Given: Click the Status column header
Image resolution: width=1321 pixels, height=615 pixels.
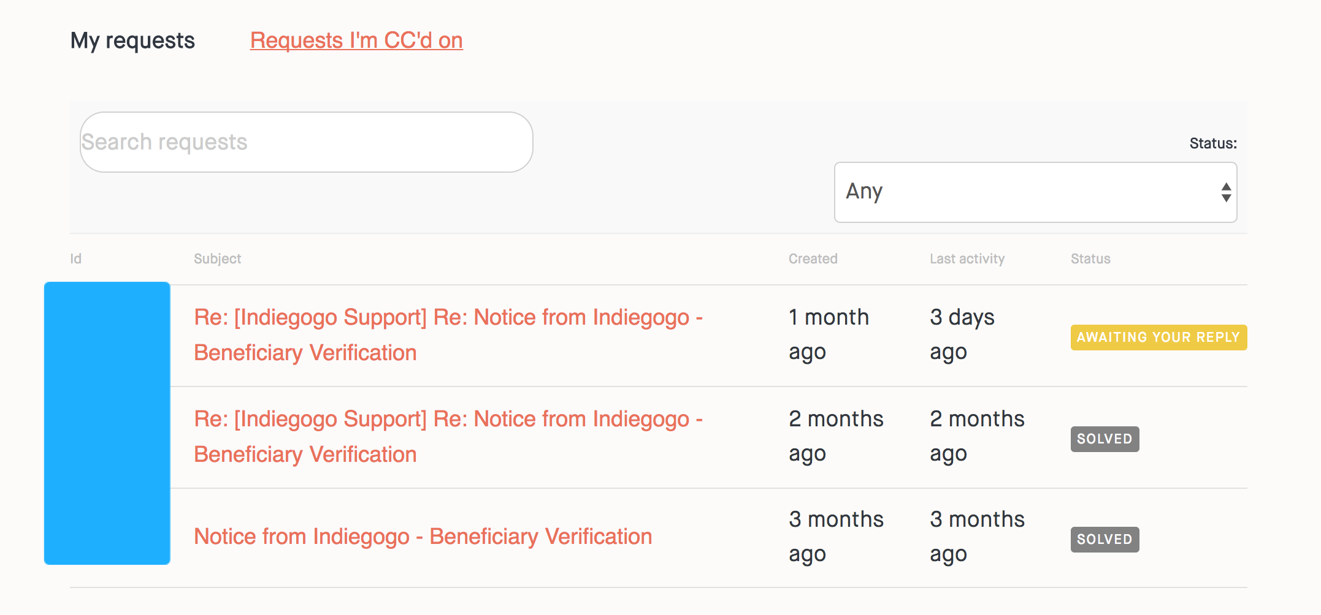Looking at the screenshot, I should pyautogui.click(x=1090, y=258).
